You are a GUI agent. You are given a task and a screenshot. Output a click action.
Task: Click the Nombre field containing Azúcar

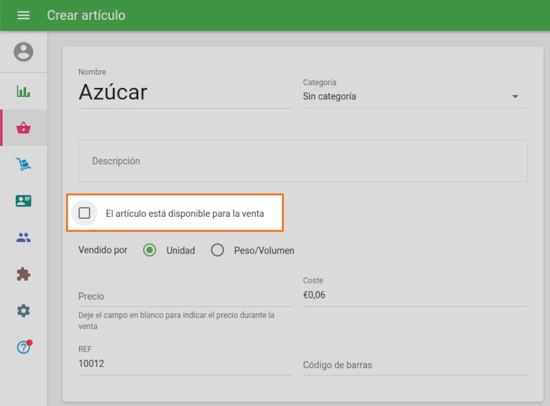coord(184,92)
